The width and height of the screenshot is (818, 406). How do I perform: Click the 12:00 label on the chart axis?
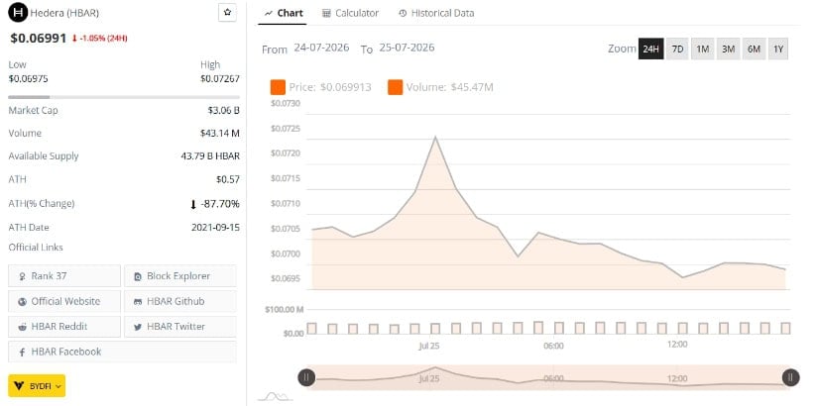pyautogui.click(x=677, y=344)
